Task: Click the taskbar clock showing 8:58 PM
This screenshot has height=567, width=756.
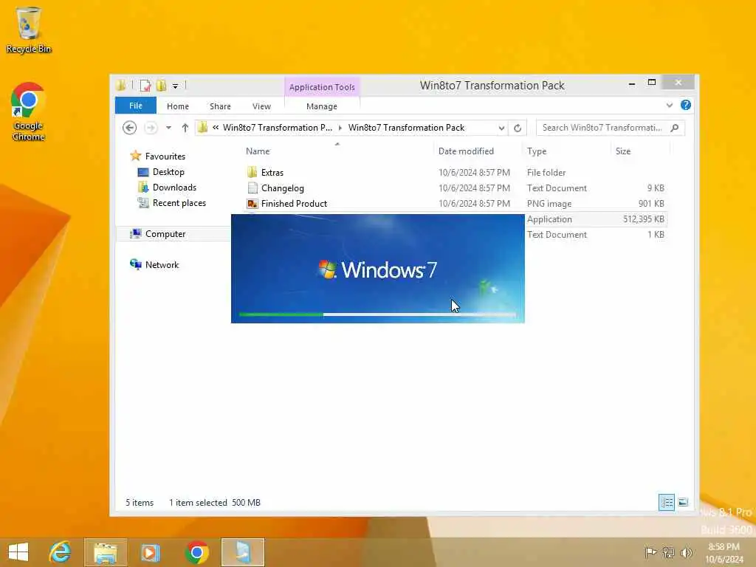Action: (x=724, y=553)
